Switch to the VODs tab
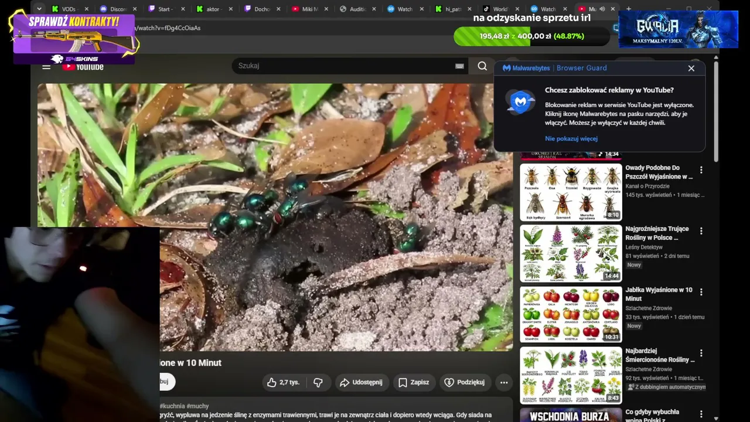750x422 pixels. click(69, 9)
